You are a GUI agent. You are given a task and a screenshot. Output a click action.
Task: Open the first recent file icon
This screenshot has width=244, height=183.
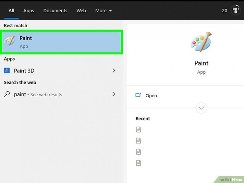point(138,130)
